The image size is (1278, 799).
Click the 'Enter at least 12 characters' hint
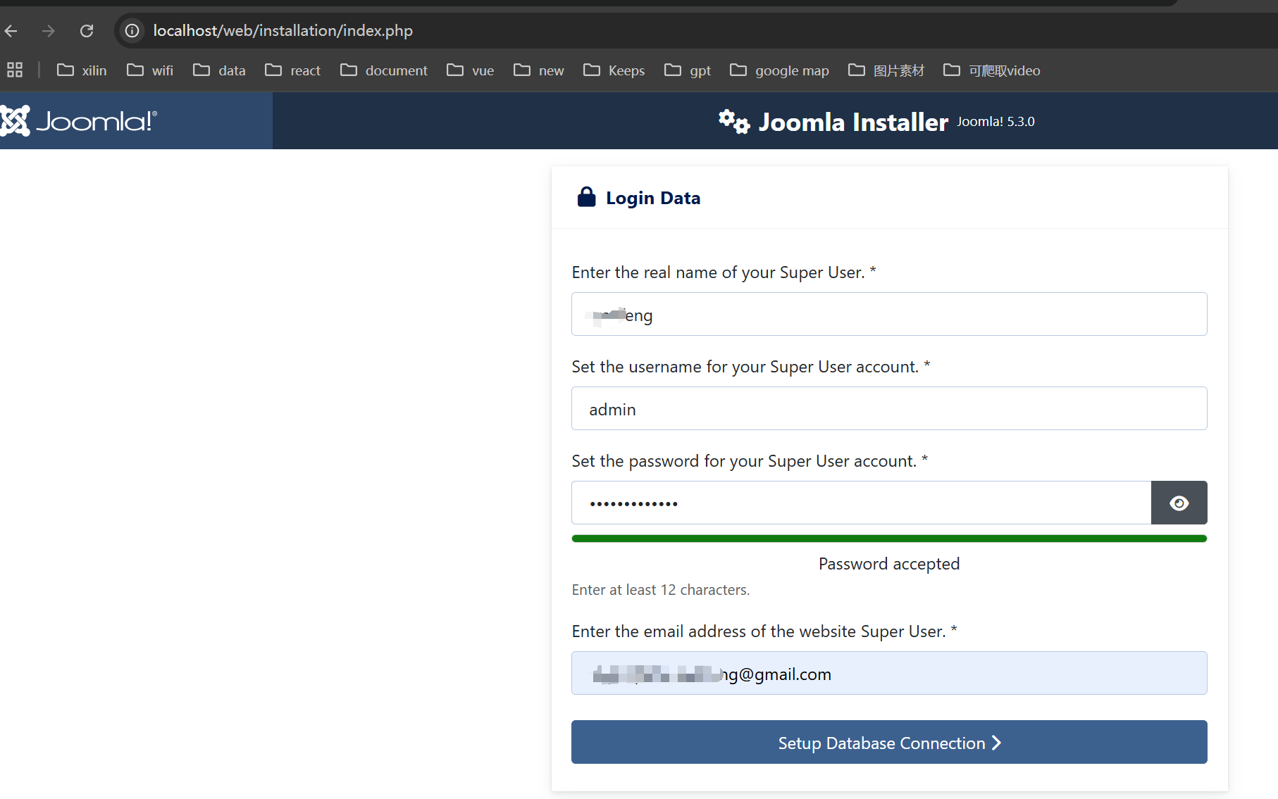pyautogui.click(x=661, y=590)
